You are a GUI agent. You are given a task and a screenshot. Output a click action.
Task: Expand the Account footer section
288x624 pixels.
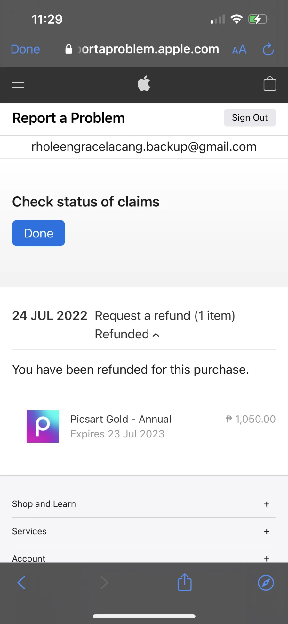coord(267,559)
